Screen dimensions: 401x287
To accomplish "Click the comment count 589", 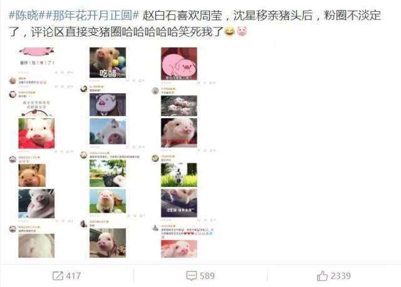I will pyautogui.click(x=207, y=276).
